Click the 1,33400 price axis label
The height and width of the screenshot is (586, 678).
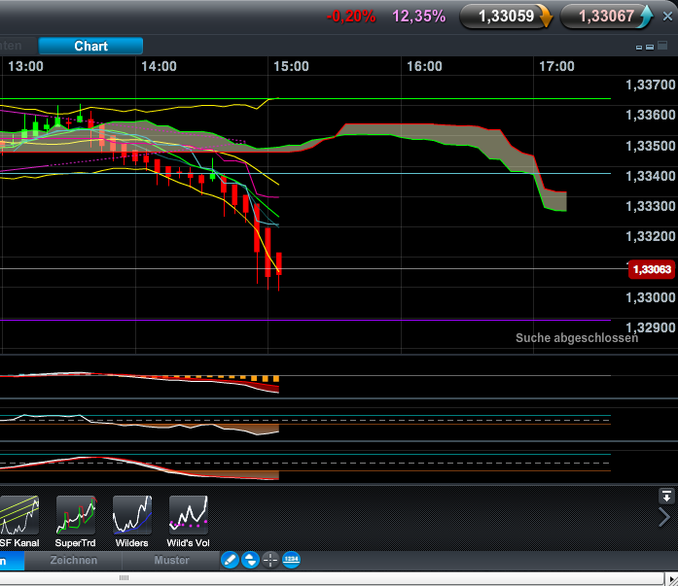click(651, 176)
